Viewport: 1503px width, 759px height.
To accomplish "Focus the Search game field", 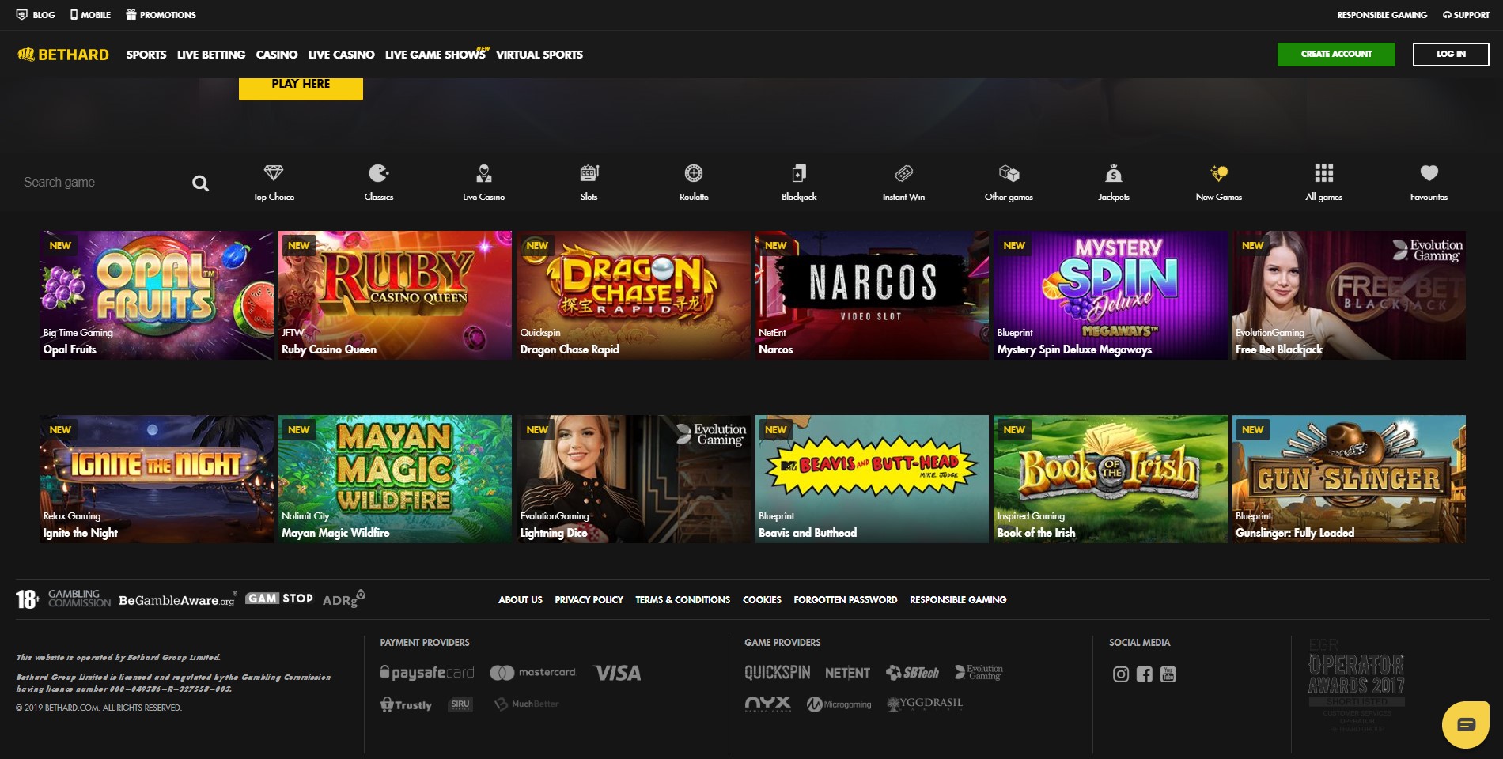I will (x=103, y=183).
